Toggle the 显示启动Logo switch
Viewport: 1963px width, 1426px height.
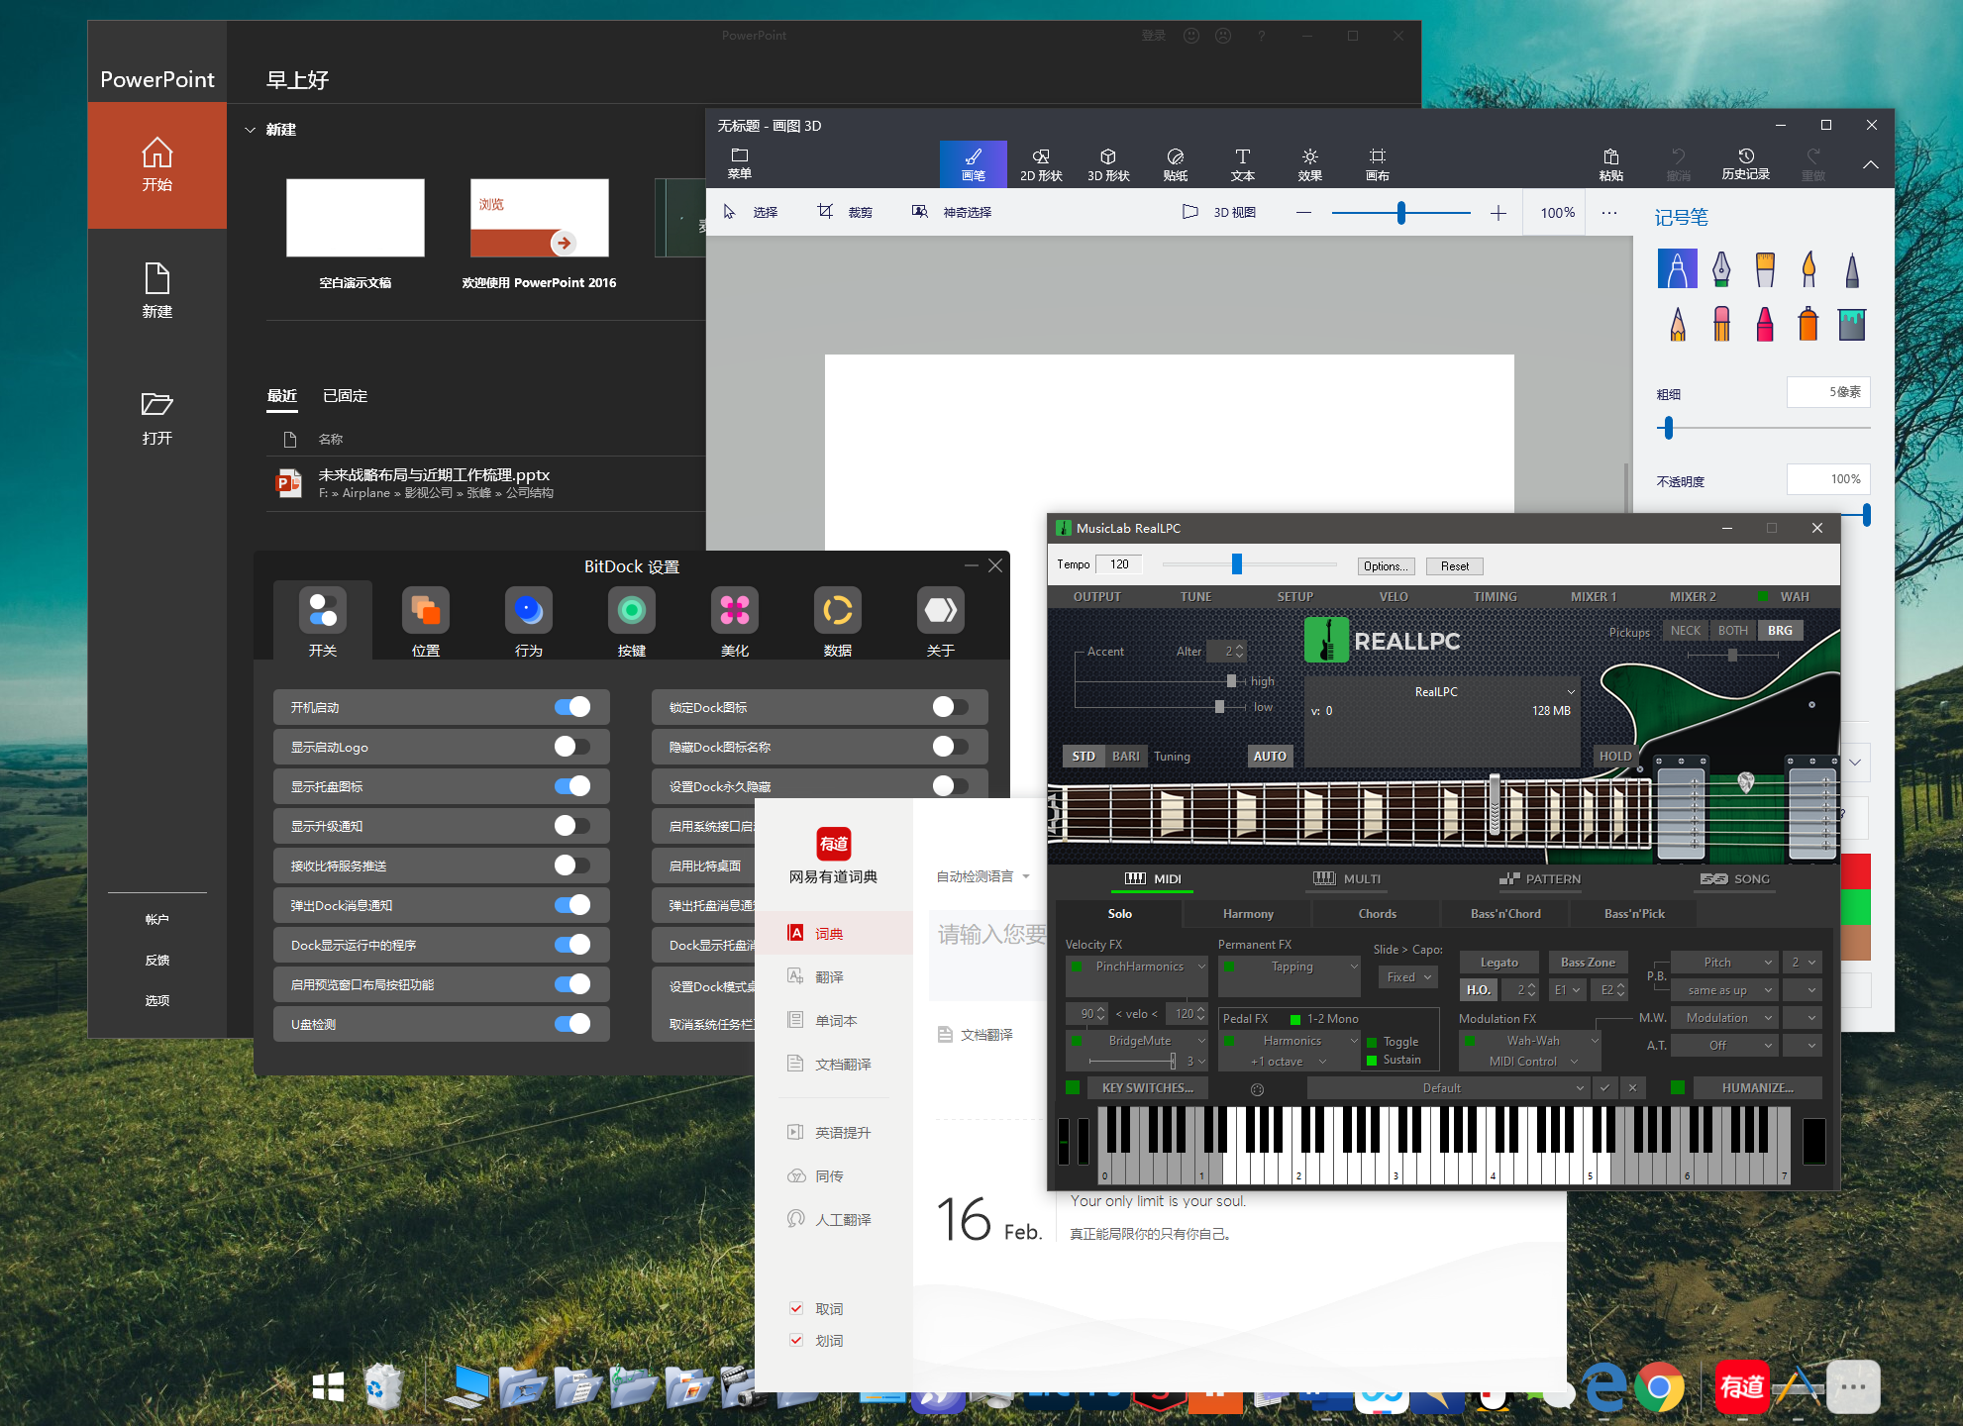[x=571, y=746]
